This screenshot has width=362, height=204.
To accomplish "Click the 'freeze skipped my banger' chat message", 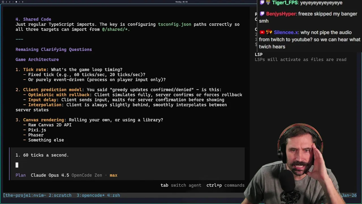I will point(308,17).
